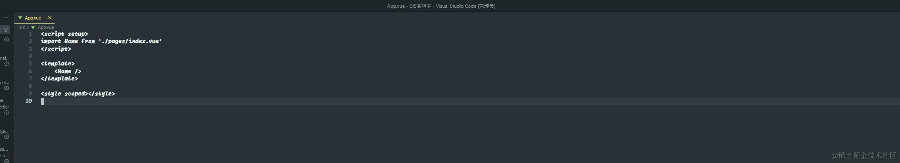Open the App.vue breadcrumb dropdown
This screenshot has height=163, width=900.
[46, 27]
